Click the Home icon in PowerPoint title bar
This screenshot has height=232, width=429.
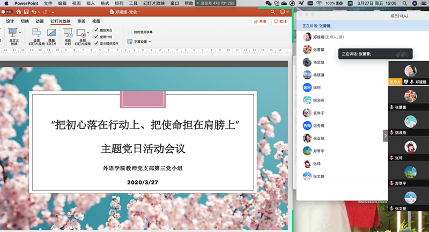point(19,11)
